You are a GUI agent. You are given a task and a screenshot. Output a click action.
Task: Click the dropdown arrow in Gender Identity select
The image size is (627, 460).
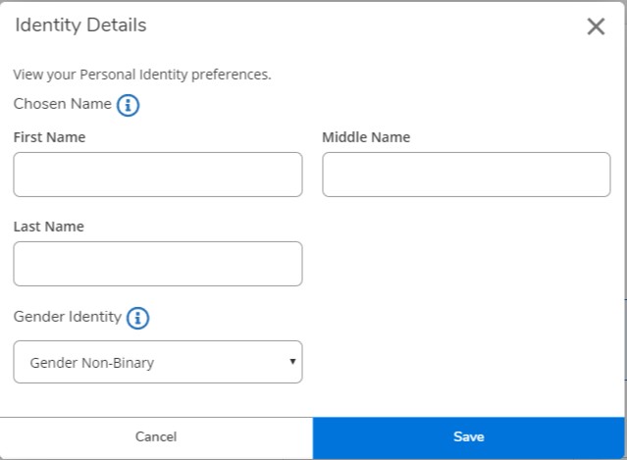pos(292,362)
